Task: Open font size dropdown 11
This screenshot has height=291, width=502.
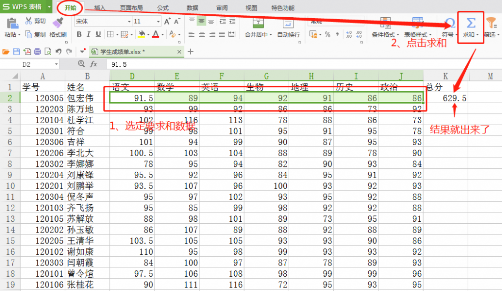Action: pos(158,22)
